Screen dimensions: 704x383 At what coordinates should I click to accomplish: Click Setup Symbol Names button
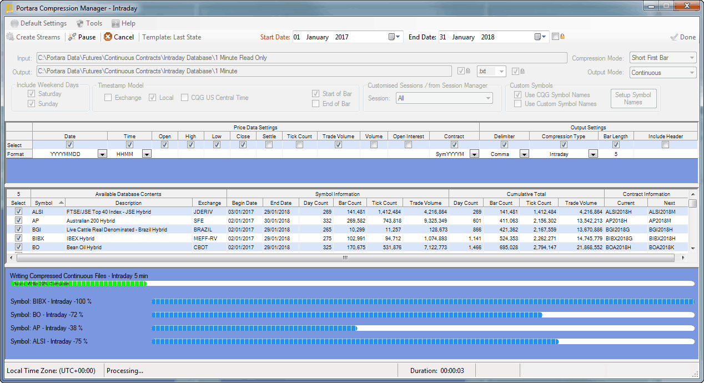pyautogui.click(x=633, y=99)
